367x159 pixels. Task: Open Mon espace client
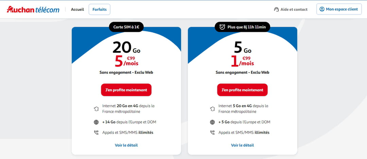coord(339,9)
